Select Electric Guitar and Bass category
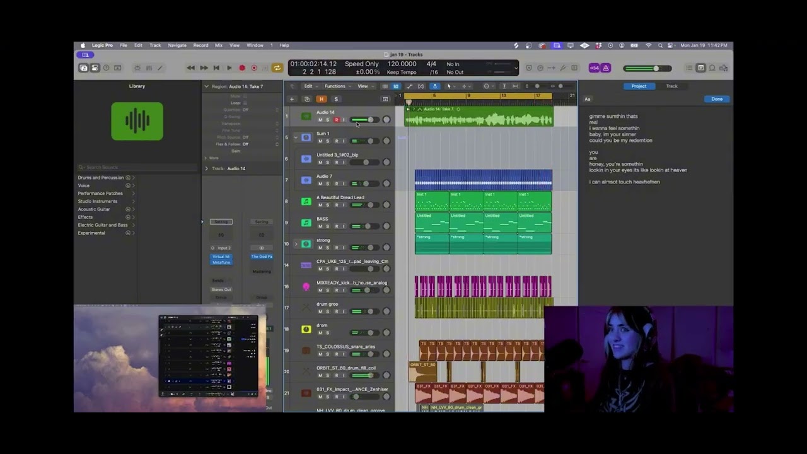 point(103,225)
